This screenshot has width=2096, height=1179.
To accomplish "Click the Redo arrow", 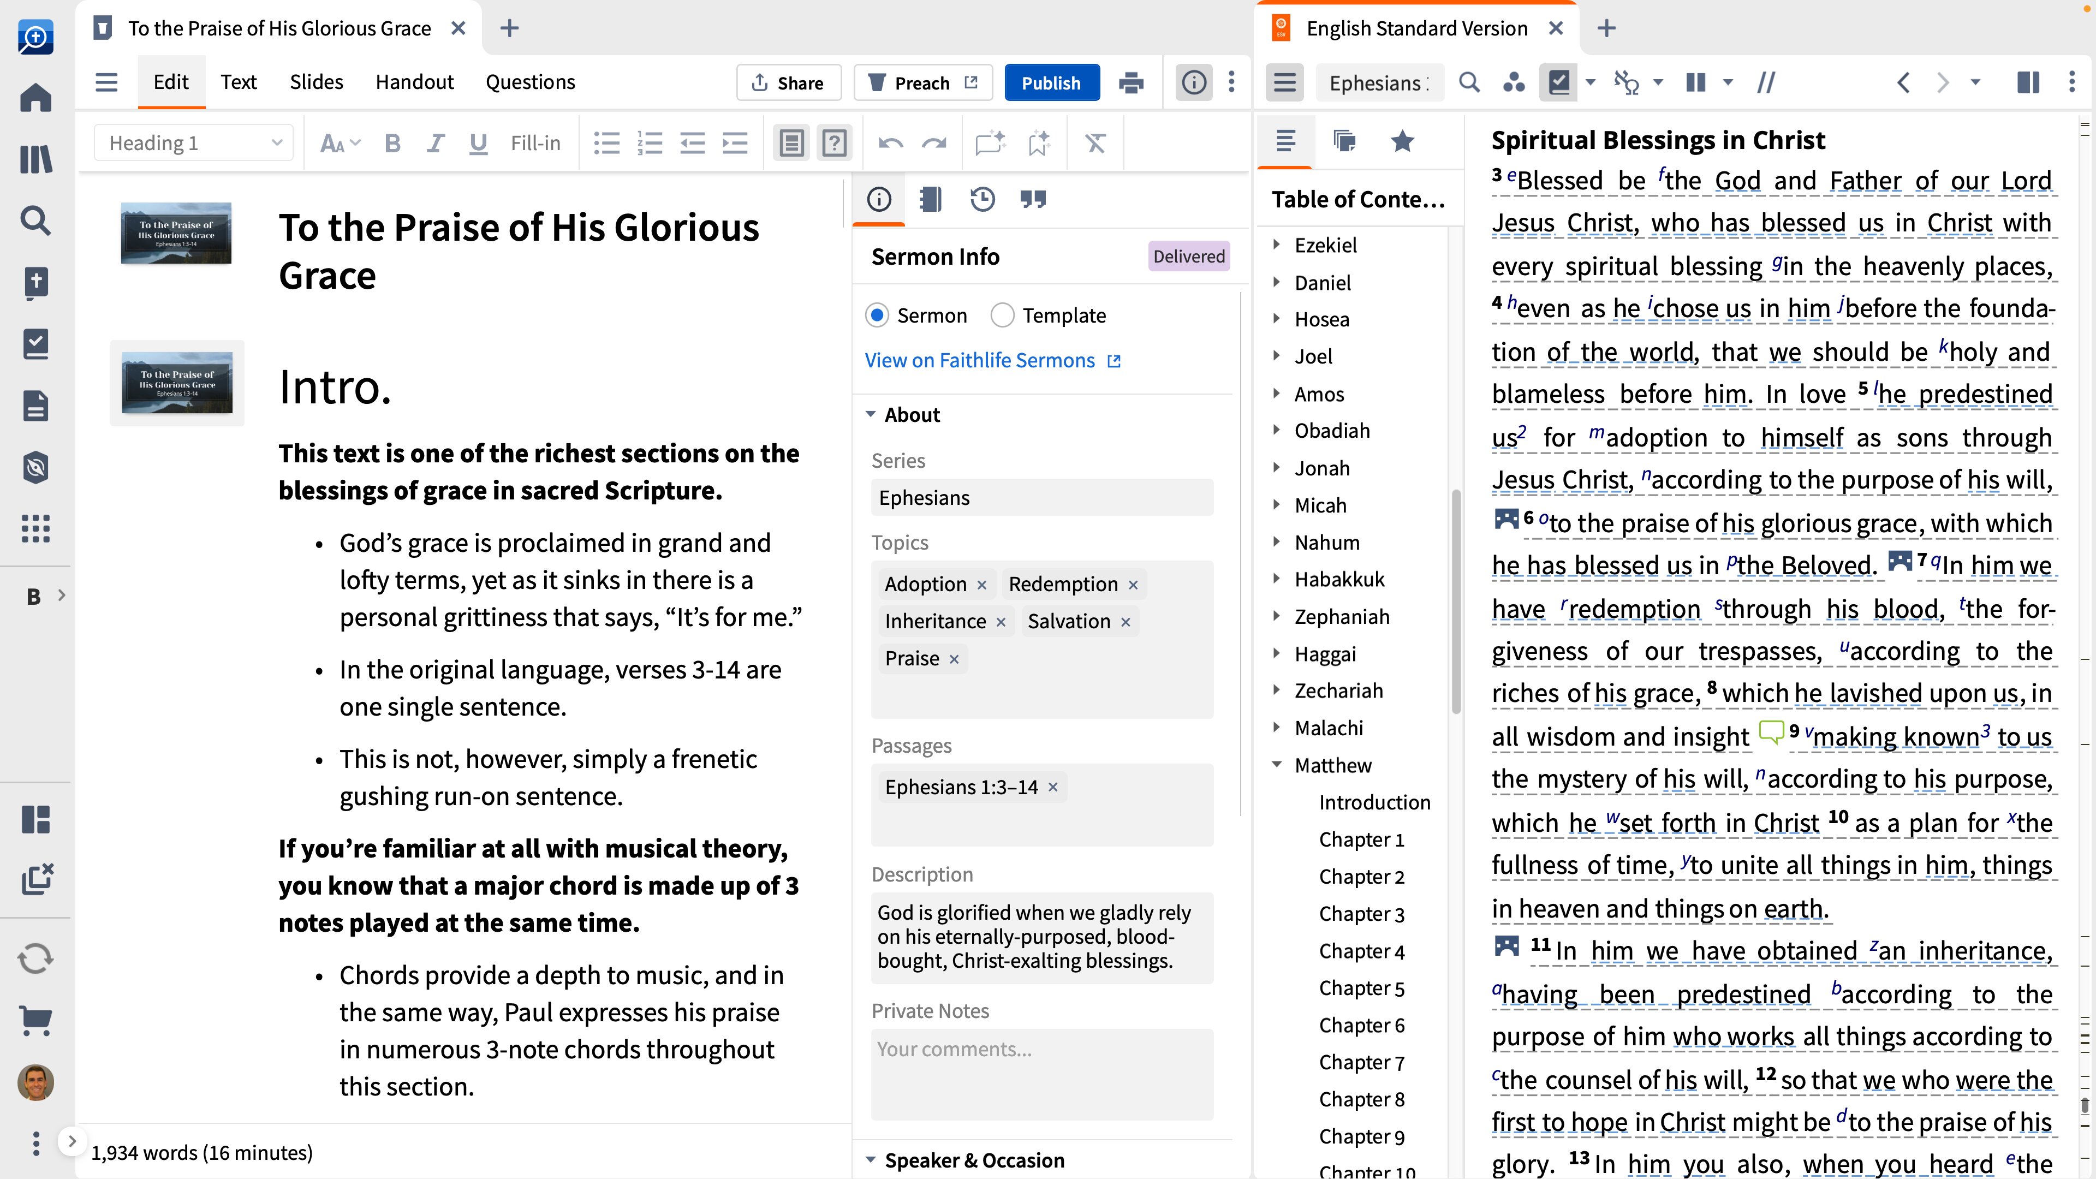I will [934, 143].
